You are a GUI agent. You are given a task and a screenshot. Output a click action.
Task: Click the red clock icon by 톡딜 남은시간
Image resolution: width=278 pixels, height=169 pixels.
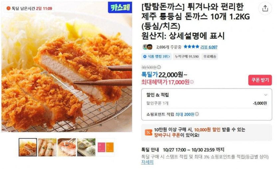(x=8, y=8)
